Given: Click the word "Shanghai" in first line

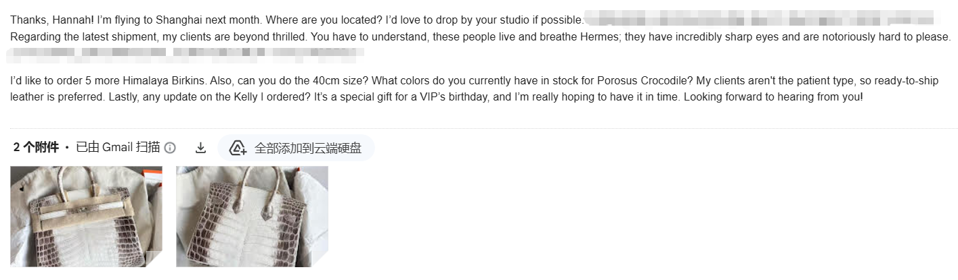Looking at the screenshot, I should point(178,19).
